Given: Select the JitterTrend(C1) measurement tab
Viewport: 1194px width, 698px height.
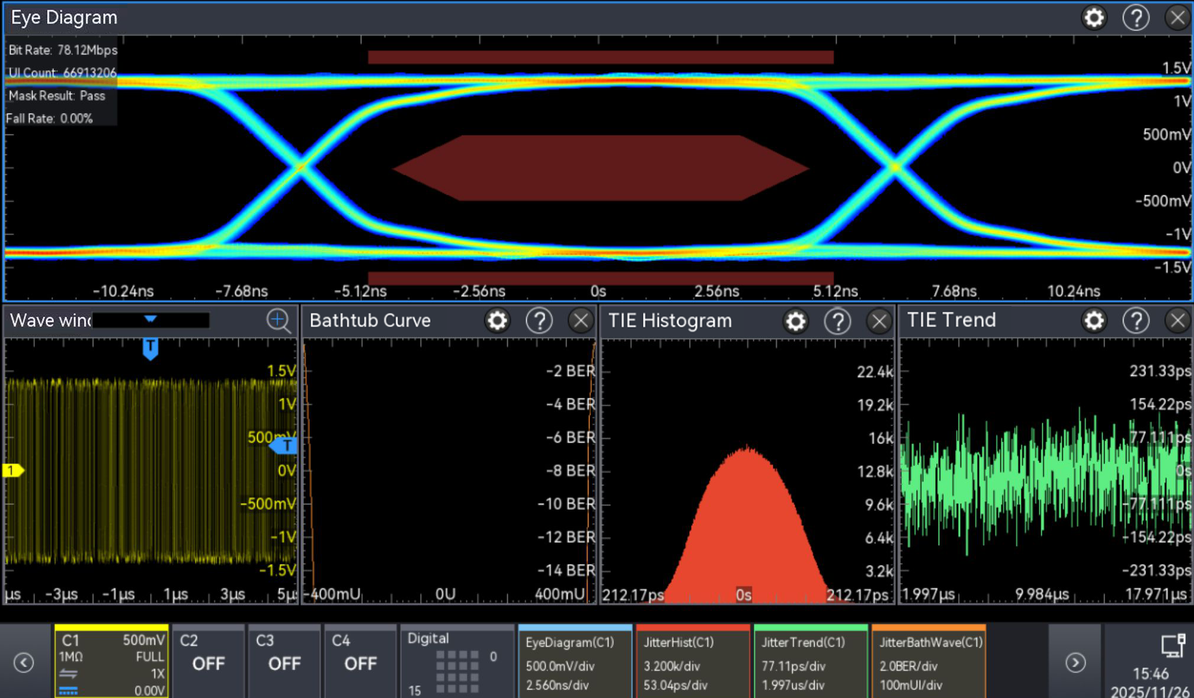Looking at the screenshot, I should [x=811, y=661].
